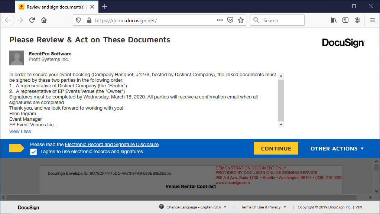Click the DocuSign Envelope ID text

tap(109, 173)
